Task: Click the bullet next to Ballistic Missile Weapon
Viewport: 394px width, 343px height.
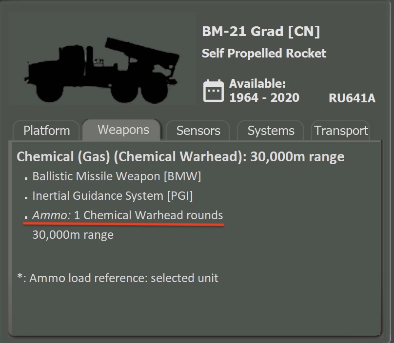Action: coord(26,179)
